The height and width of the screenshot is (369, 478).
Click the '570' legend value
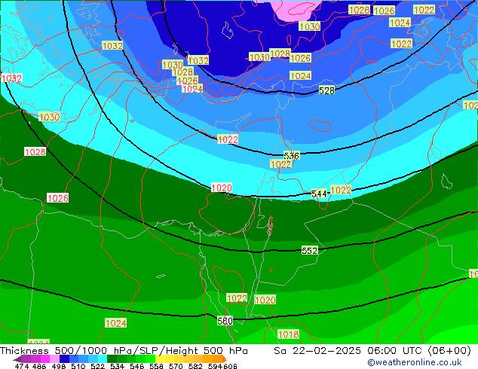176,366
